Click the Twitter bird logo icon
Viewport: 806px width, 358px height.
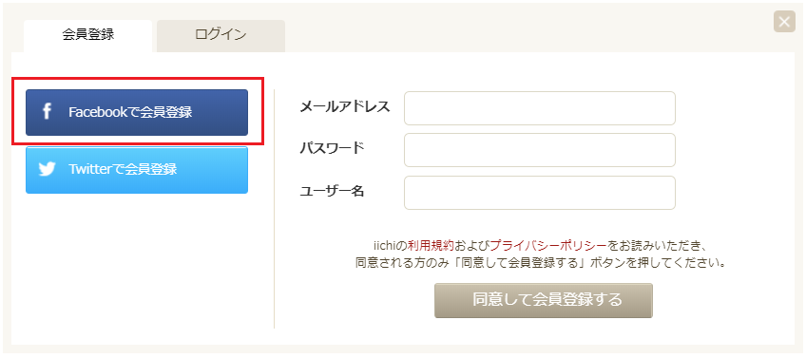click(x=47, y=169)
